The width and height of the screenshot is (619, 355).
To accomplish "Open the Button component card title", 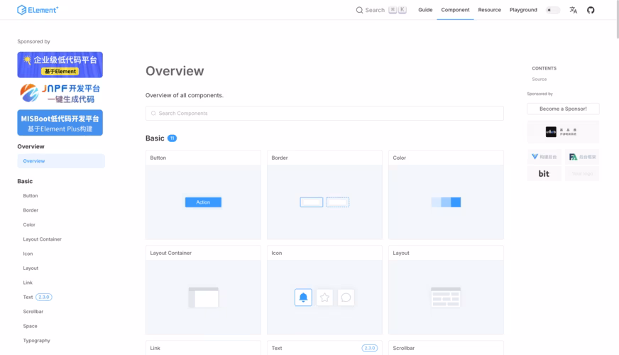I will coord(158,158).
